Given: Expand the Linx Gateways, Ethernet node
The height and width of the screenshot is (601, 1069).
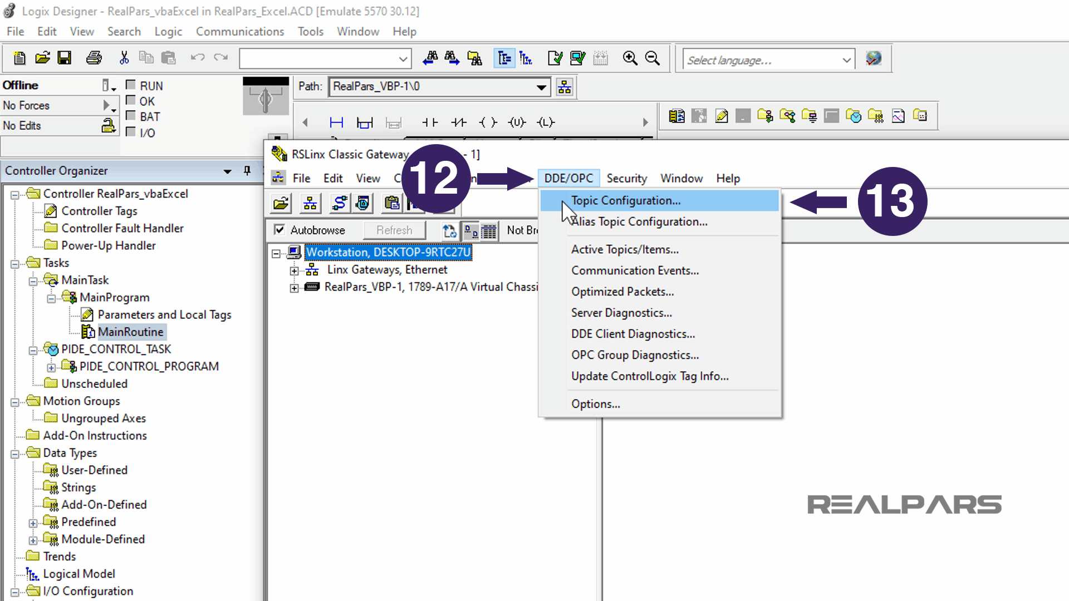Looking at the screenshot, I should click(294, 270).
